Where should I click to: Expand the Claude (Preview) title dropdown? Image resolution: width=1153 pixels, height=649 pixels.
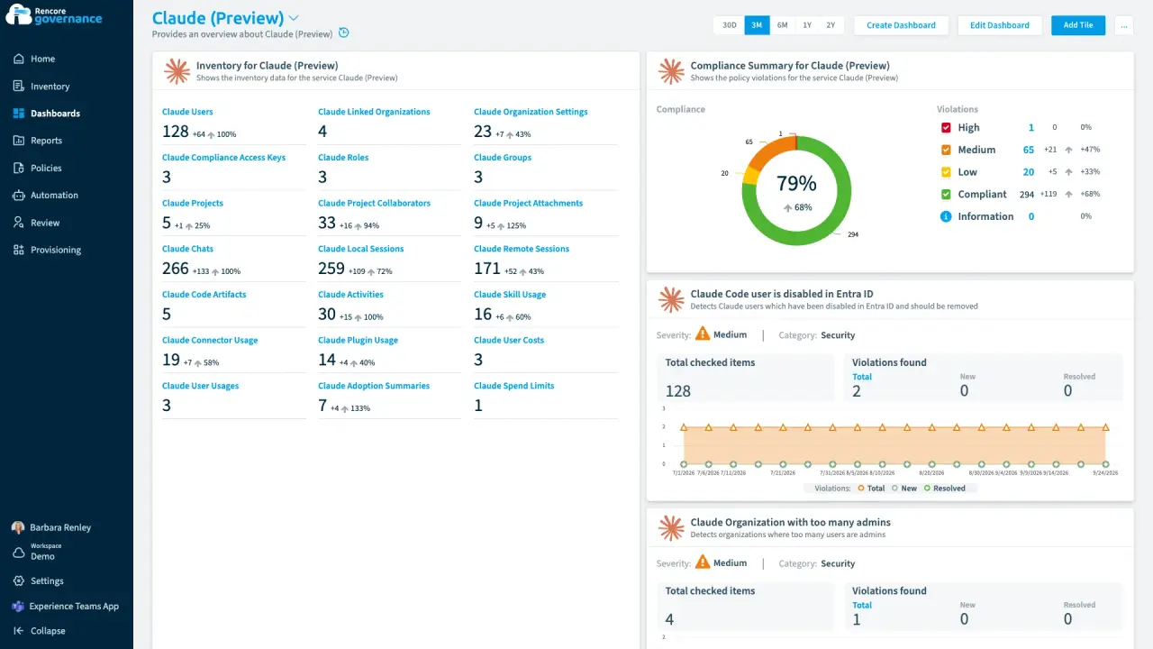point(294,18)
